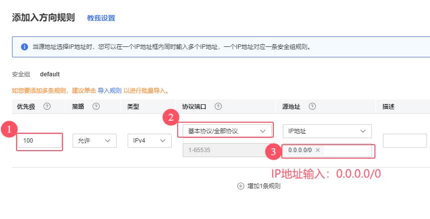Click the help icon next to 协议端口
The height and width of the screenshot is (219, 430).
[x=218, y=106]
